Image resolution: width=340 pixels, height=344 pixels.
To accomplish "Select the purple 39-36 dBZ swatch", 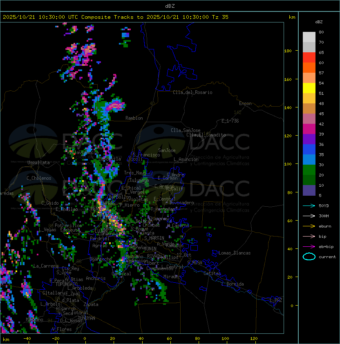I will coord(309,139).
